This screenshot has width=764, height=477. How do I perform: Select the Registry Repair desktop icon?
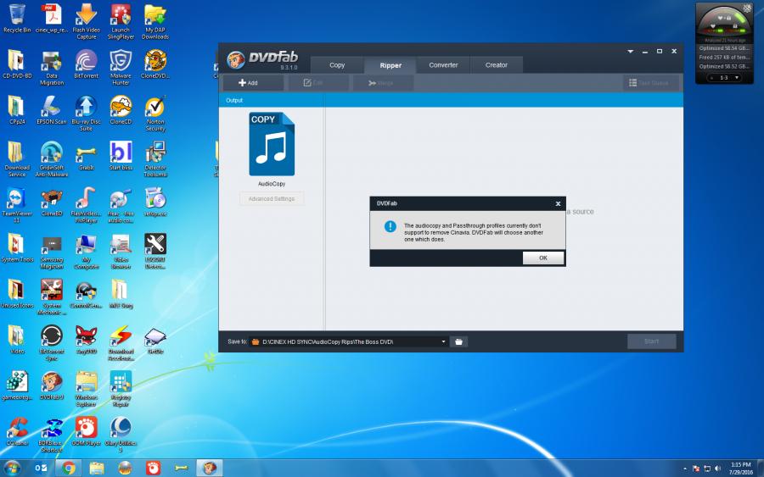[121, 388]
